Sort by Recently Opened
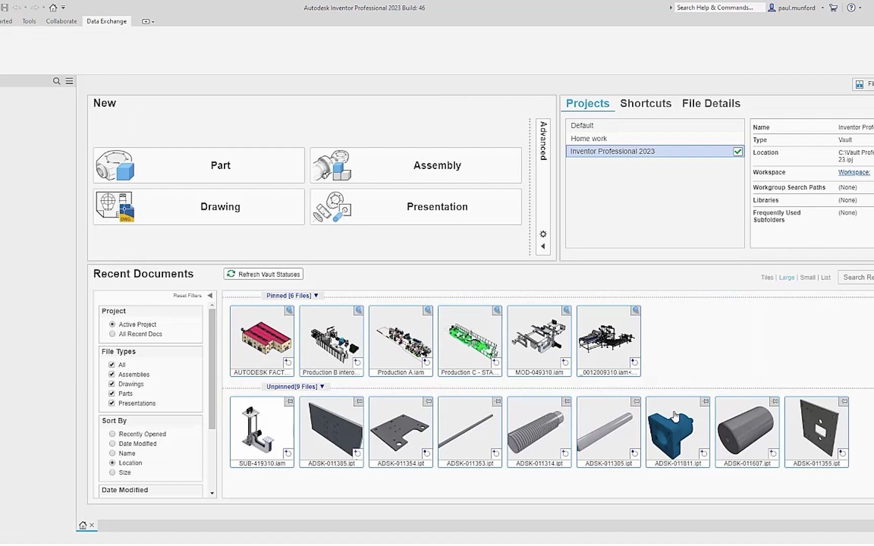This screenshot has width=874, height=546. (x=112, y=434)
